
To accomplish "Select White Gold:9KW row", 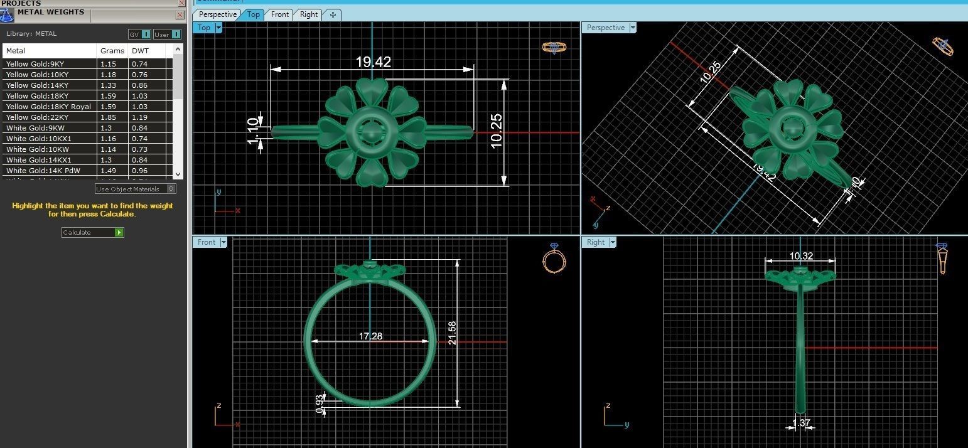I will (x=87, y=128).
